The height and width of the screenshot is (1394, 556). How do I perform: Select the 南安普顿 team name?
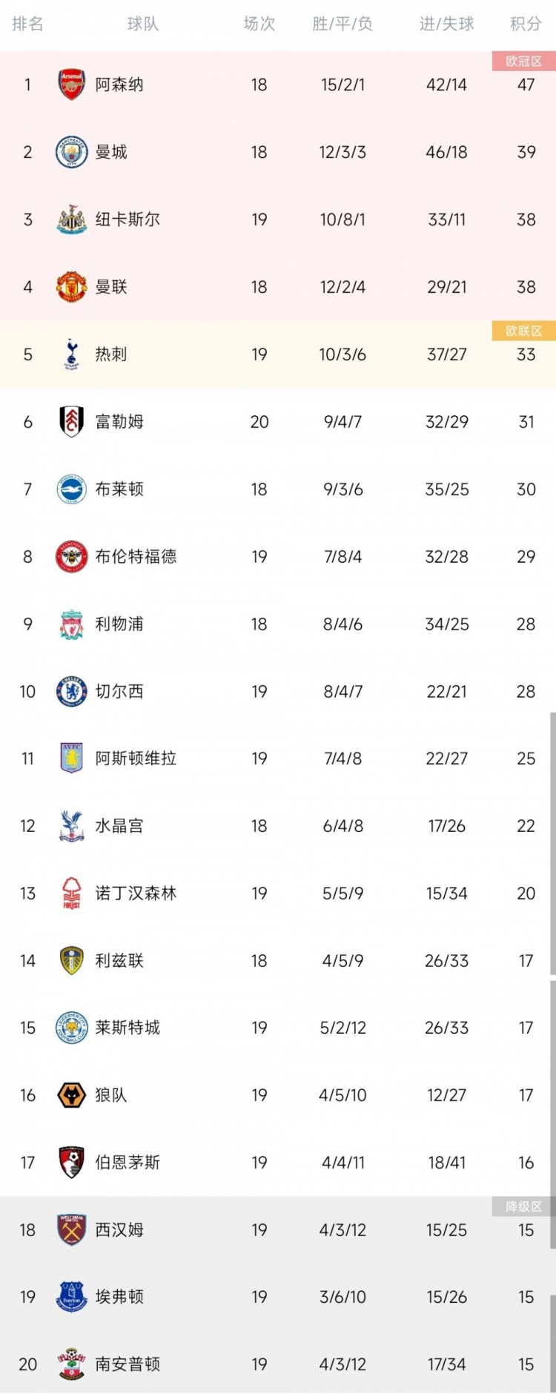coord(128,1364)
